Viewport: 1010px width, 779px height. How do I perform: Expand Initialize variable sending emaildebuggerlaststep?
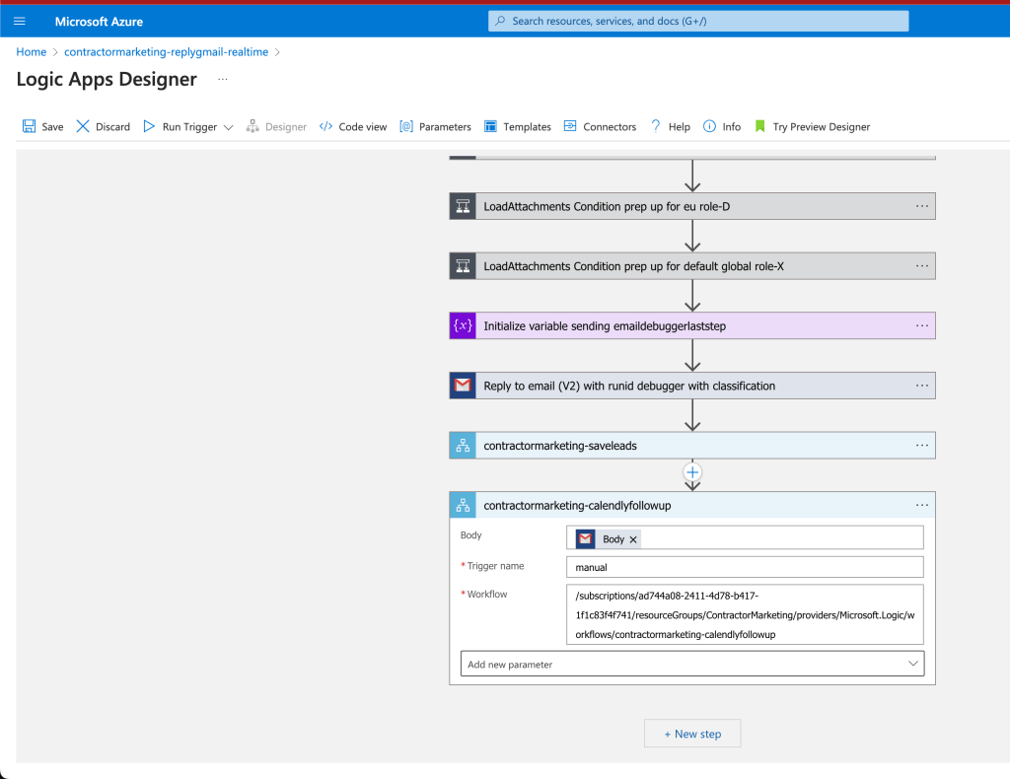point(692,325)
